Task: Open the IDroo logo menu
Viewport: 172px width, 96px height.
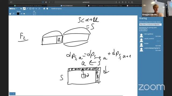Action: 13,9
